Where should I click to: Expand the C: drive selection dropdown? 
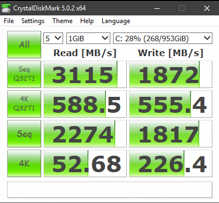click(162, 39)
